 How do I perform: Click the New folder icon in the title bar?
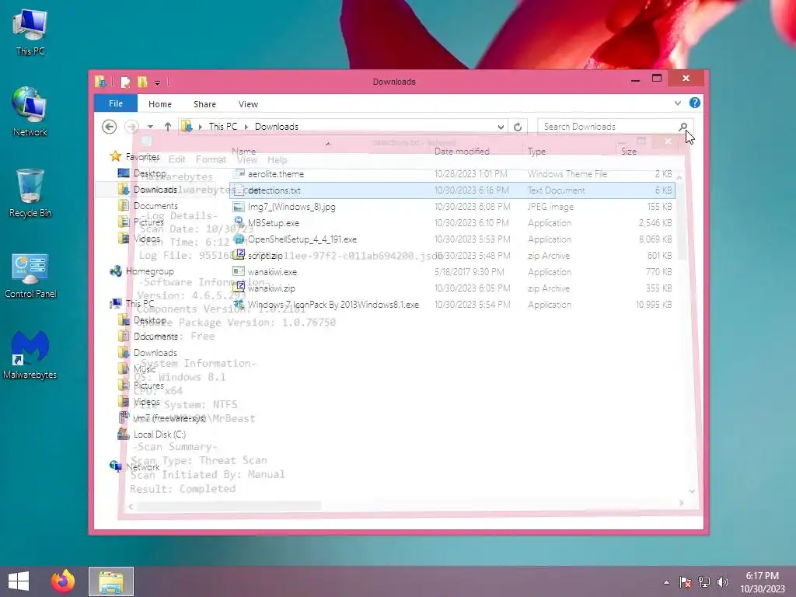[x=142, y=82]
